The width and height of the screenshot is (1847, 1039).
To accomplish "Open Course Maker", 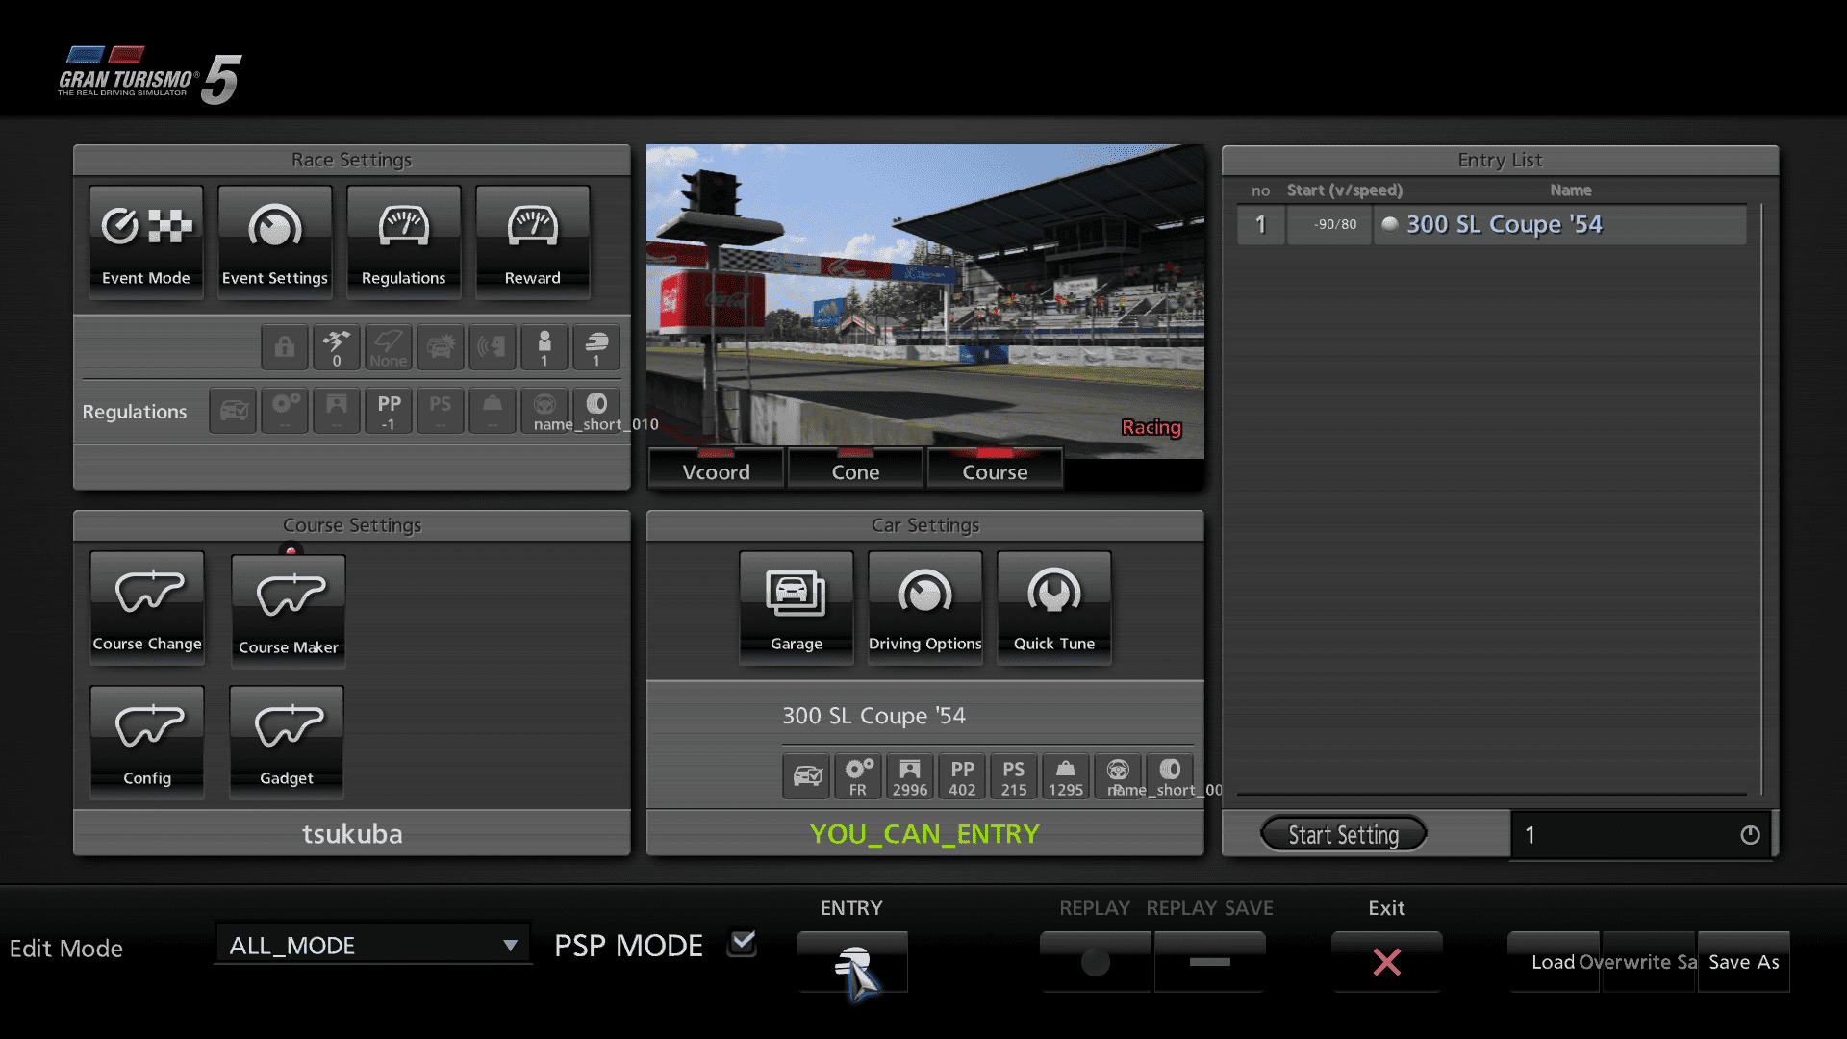I will [289, 611].
